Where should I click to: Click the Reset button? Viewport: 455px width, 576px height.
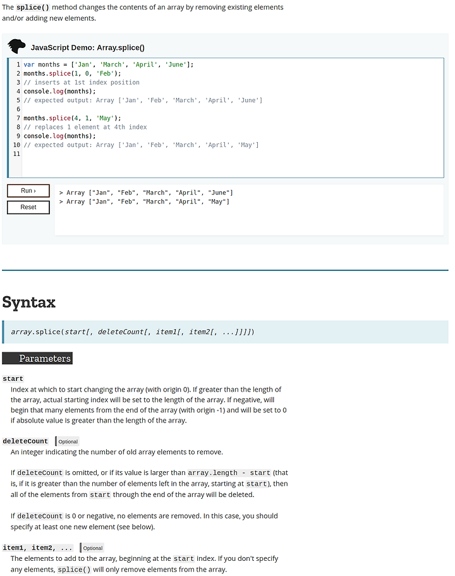pyautogui.click(x=28, y=207)
